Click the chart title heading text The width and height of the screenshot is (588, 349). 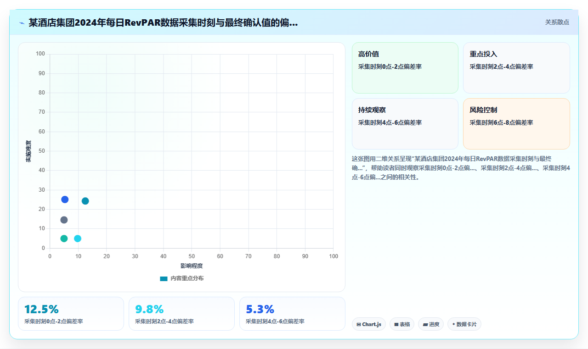coord(163,23)
